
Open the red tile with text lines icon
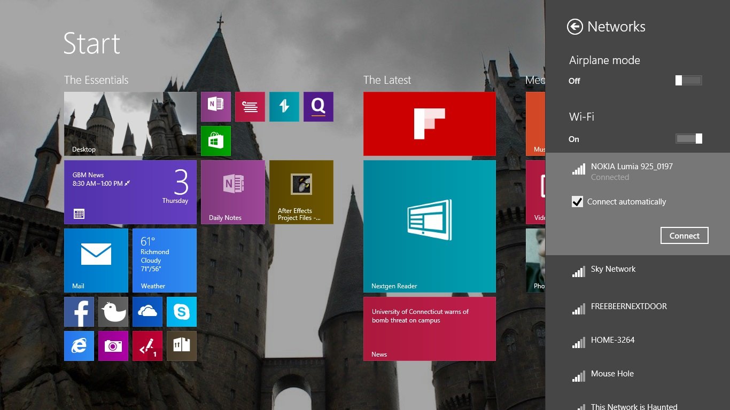click(250, 107)
